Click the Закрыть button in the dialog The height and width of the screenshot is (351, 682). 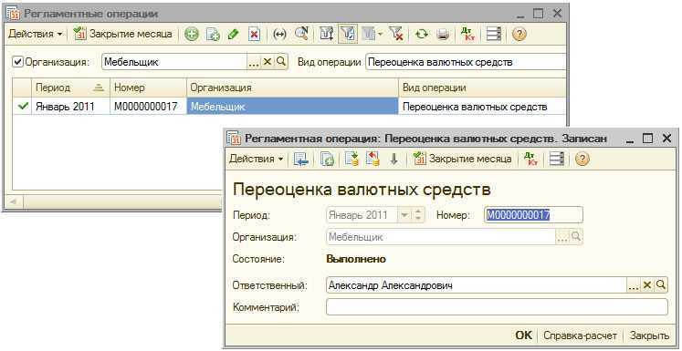coord(649,336)
